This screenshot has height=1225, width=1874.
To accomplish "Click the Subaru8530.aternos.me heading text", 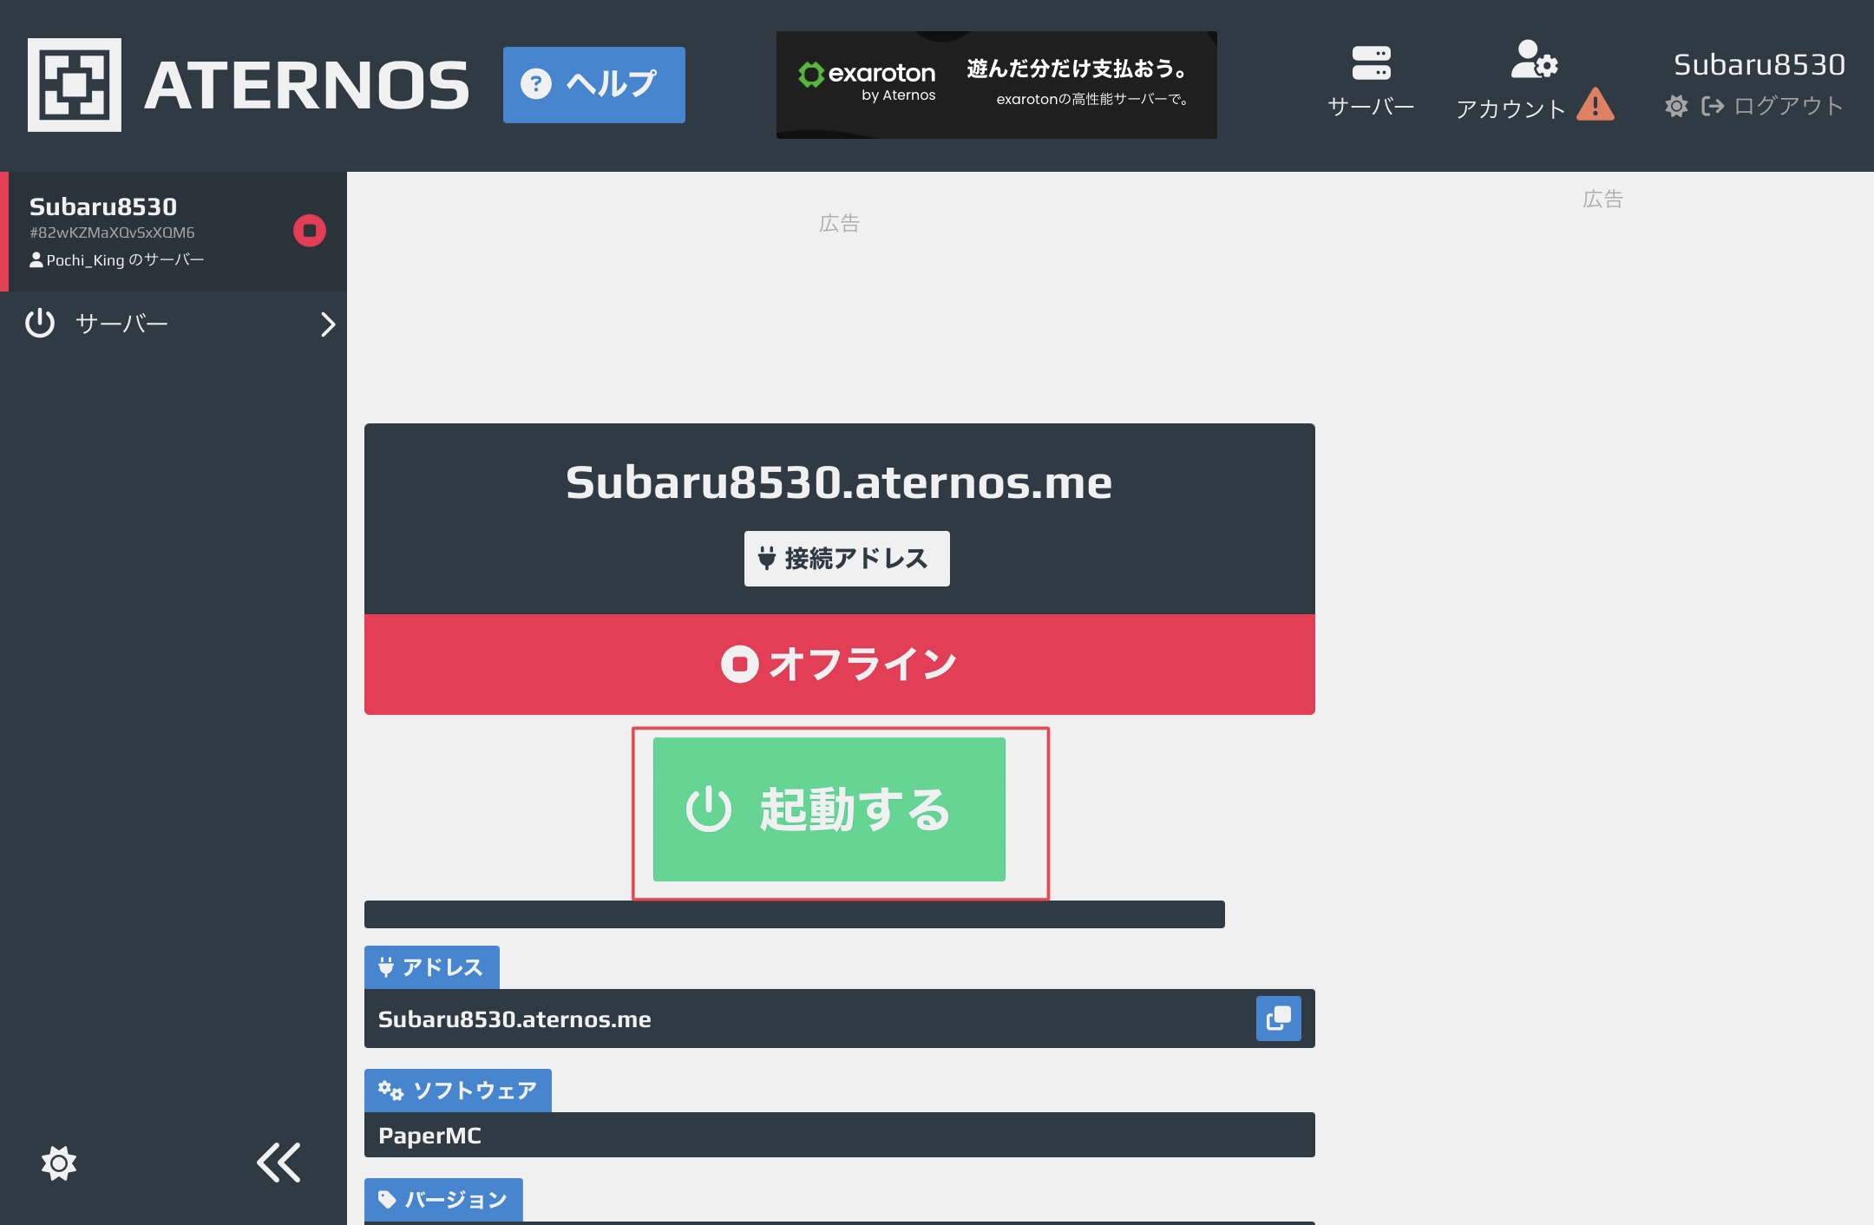I will [839, 482].
